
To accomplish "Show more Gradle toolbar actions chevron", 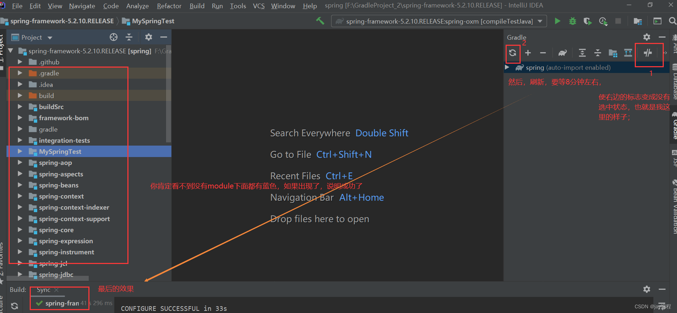I will point(665,53).
